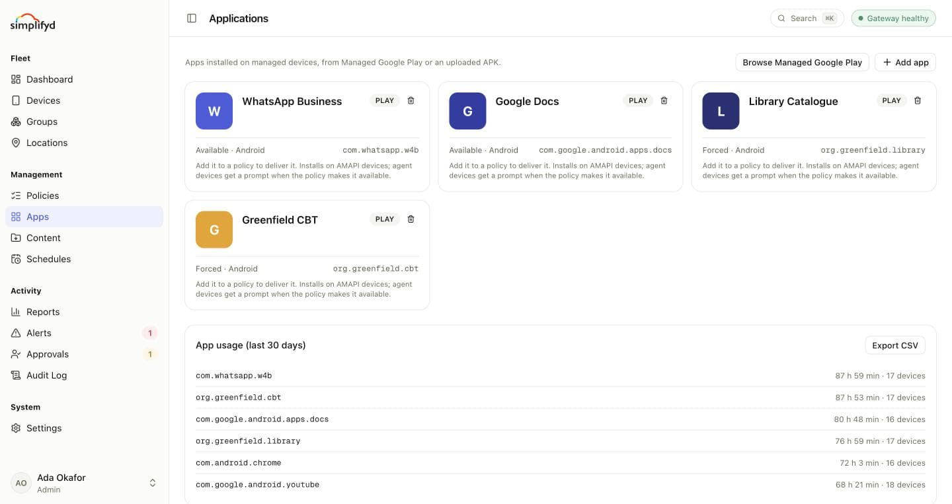Click the Library Catalogue card title

click(793, 101)
